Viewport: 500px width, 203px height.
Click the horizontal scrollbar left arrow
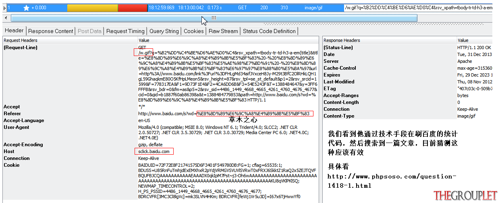6,18
